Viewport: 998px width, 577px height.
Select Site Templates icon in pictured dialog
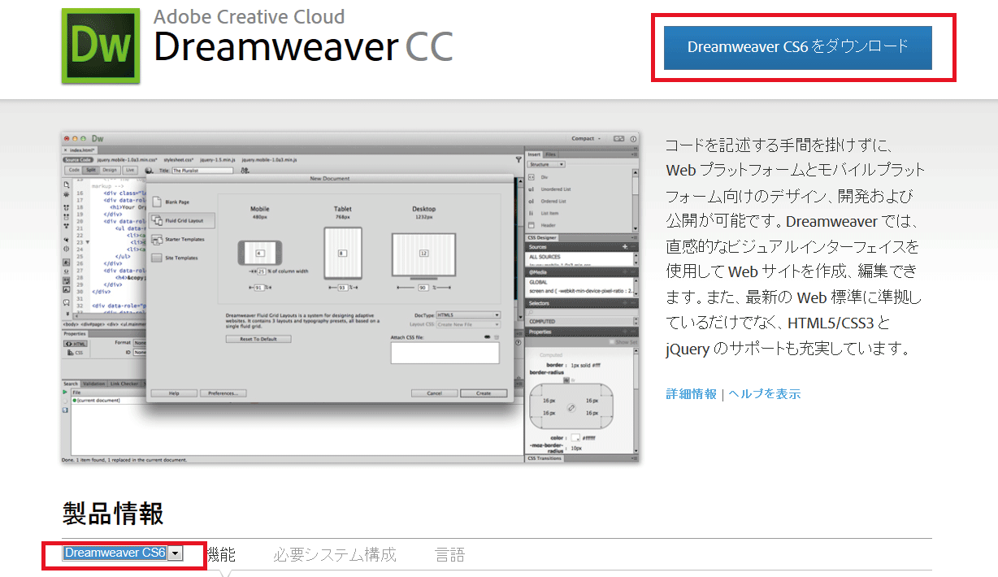point(157,258)
